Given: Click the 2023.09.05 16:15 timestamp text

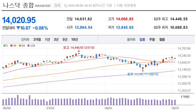Looking at the screenshot, I should (80, 5).
